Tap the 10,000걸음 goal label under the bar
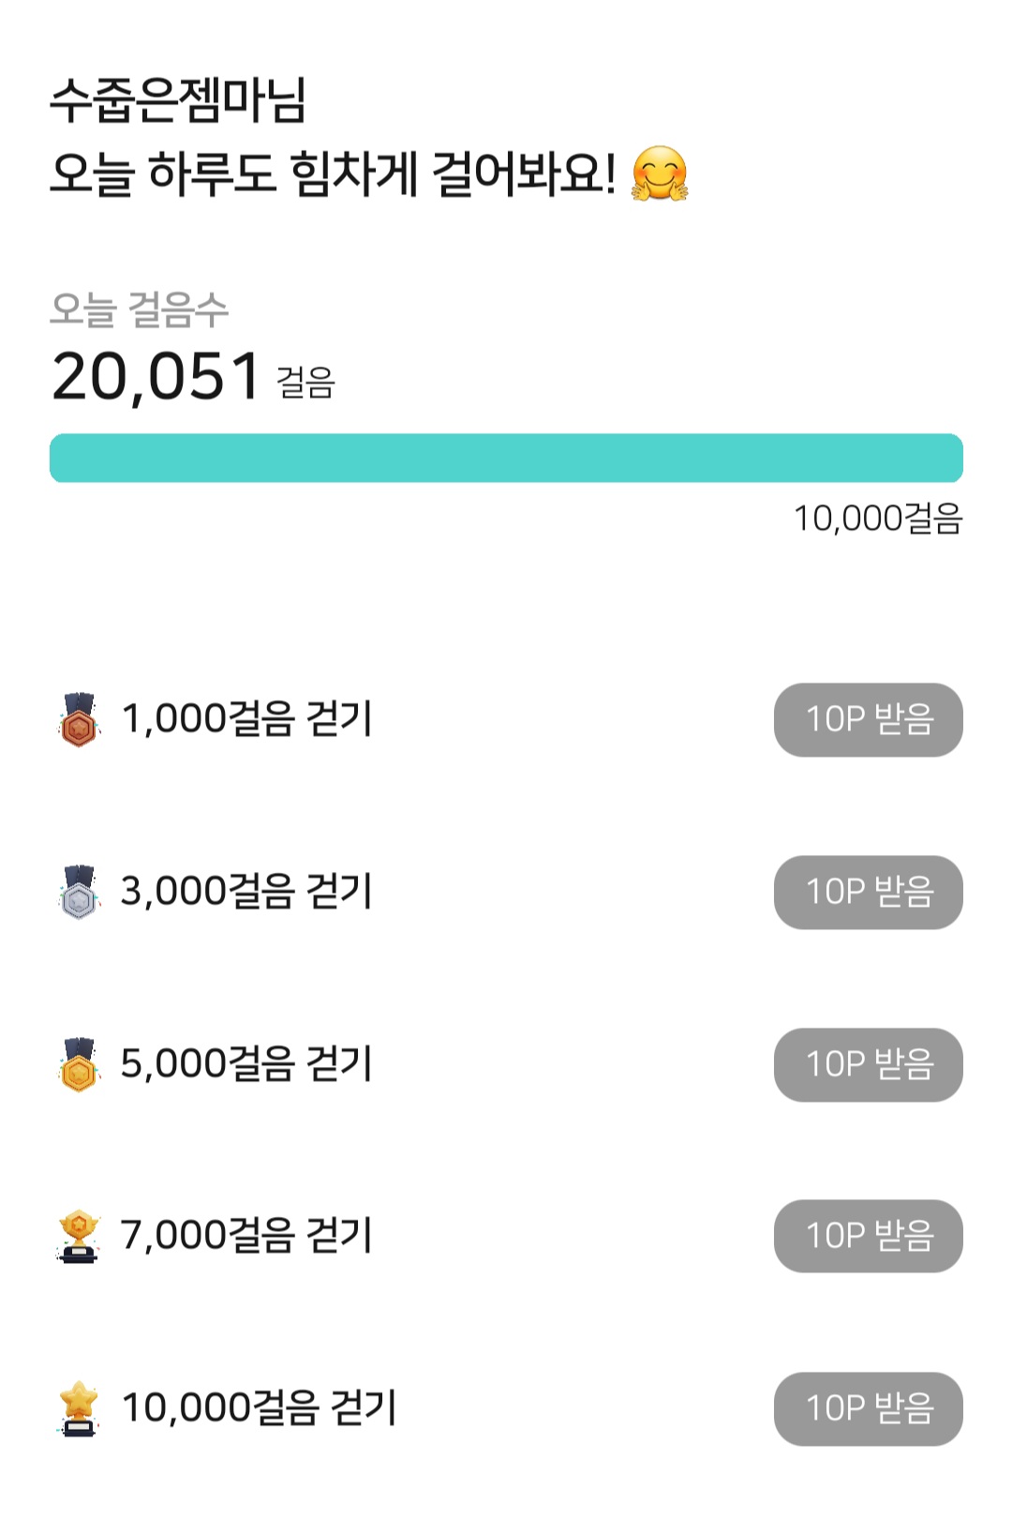This screenshot has height=1519, width=1012. coord(878,519)
